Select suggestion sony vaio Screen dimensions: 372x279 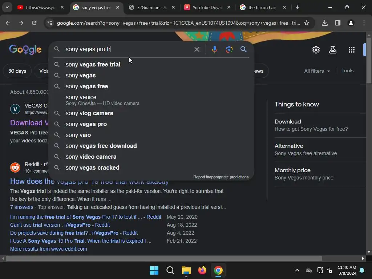(x=151, y=135)
